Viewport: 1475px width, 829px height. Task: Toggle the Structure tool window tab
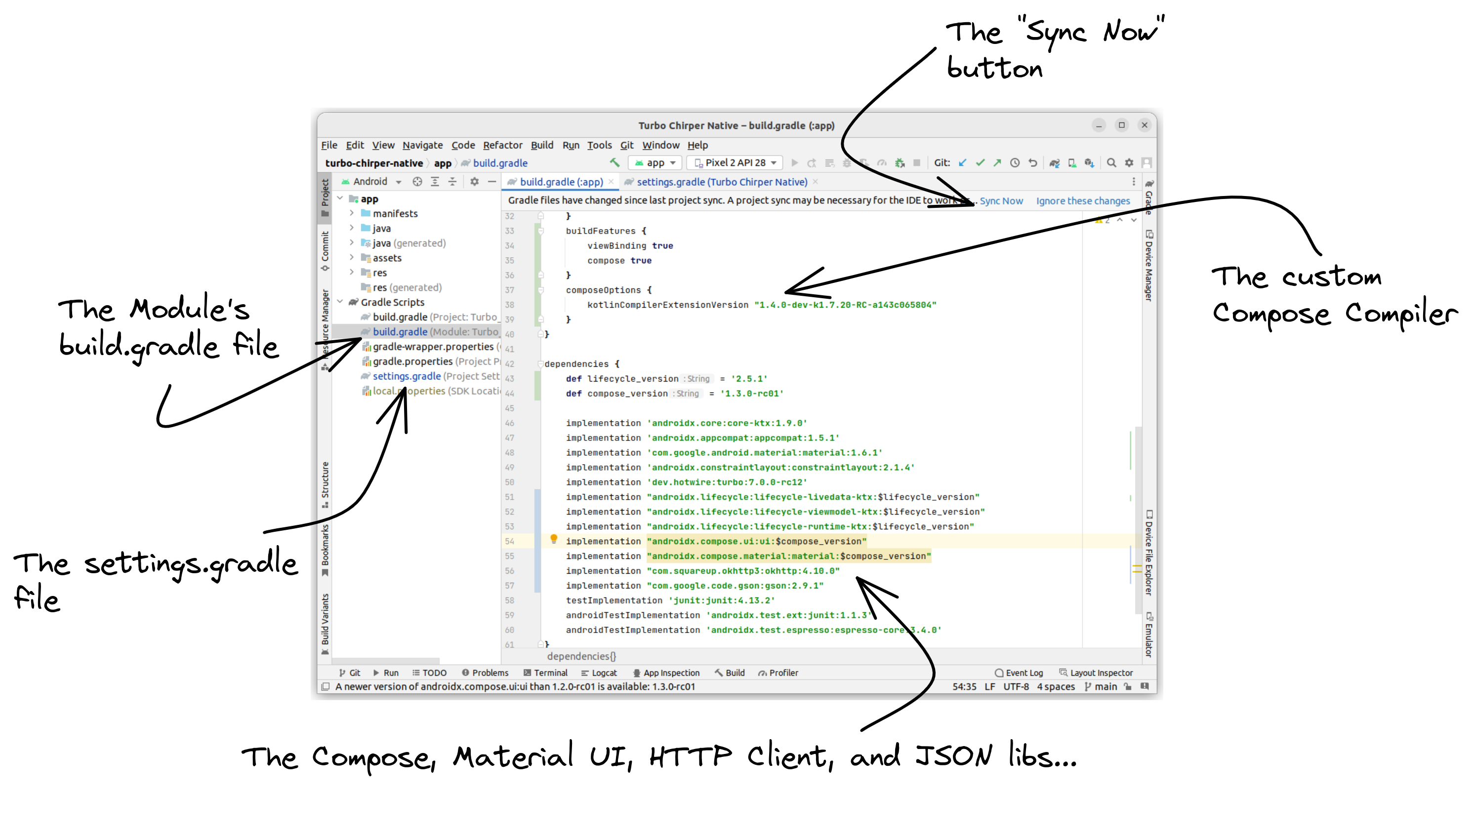pyautogui.click(x=325, y=484)
